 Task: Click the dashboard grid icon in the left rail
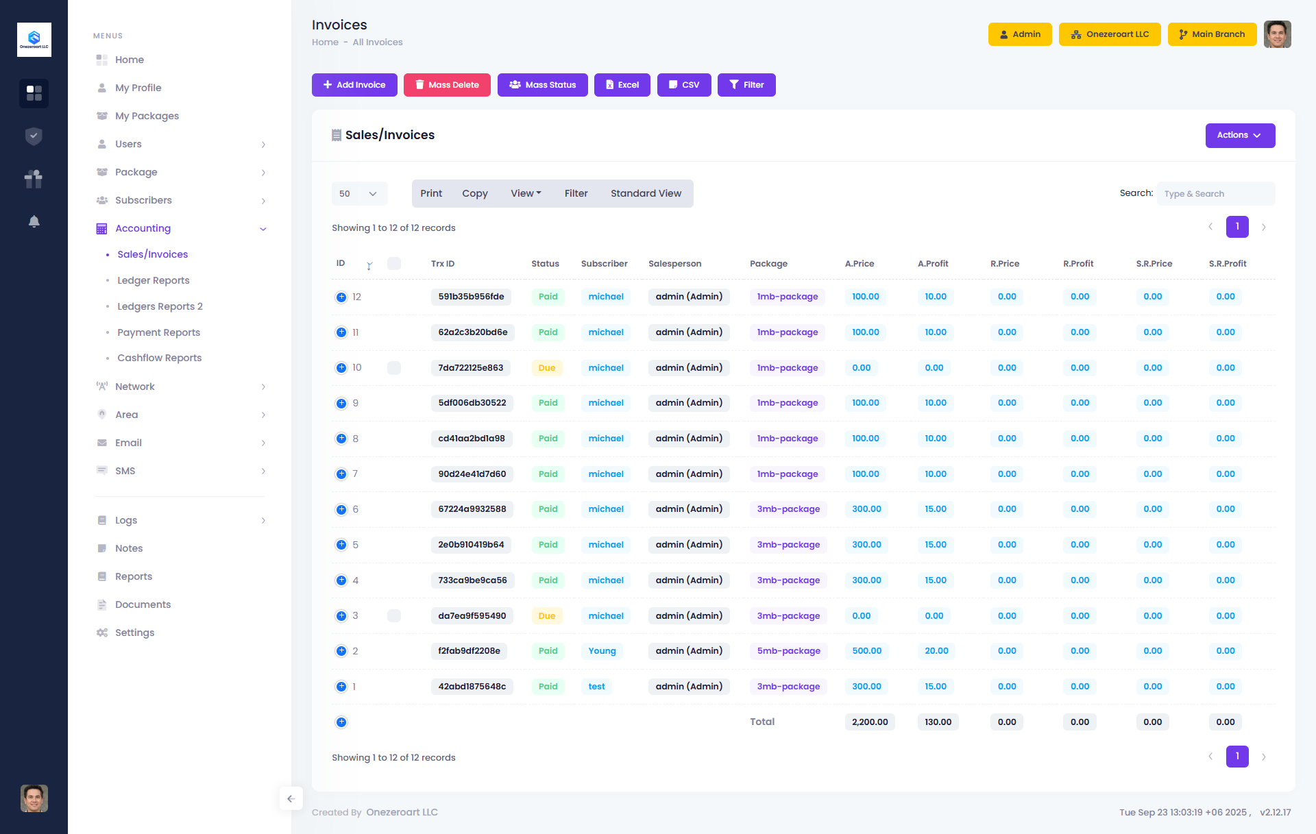[x=34, y=93]
